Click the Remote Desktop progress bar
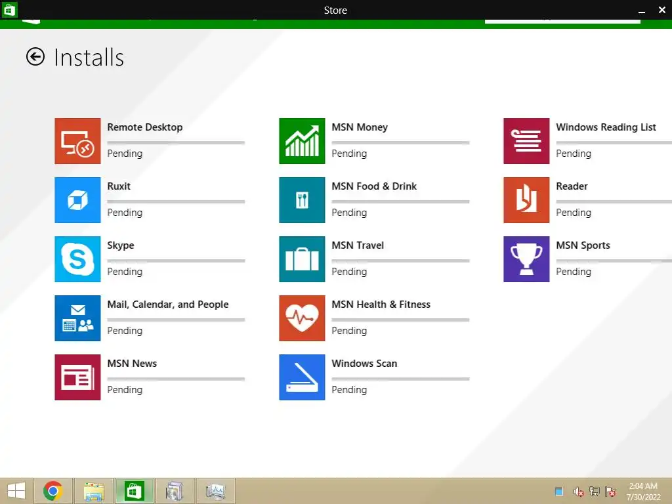Viewport: 672px width, 504px height. [176, 142]
